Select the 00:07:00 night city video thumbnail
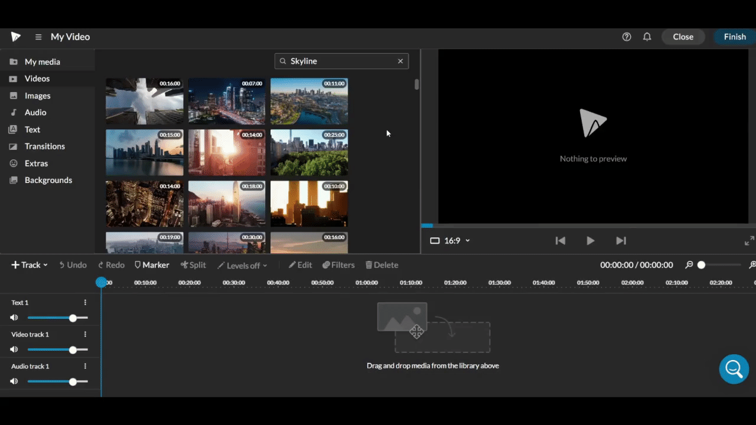 [227, 102]
